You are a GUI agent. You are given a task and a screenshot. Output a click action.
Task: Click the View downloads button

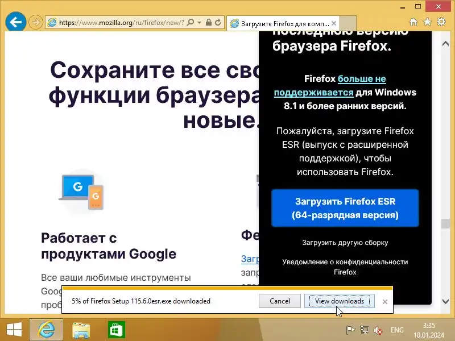coord(339,301)
